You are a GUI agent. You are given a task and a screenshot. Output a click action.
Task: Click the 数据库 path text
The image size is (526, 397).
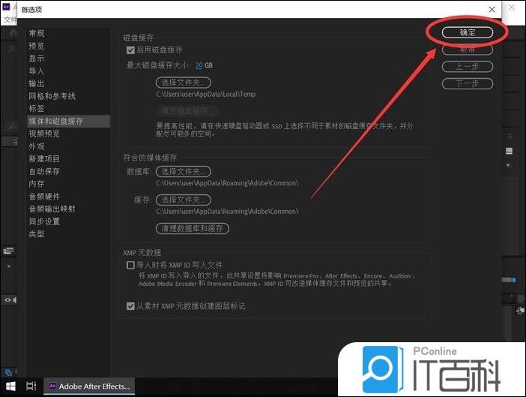coord(227,183)
